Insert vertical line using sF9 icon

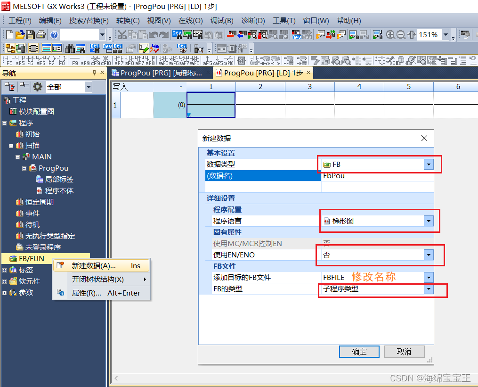click(x=85, y=60)
